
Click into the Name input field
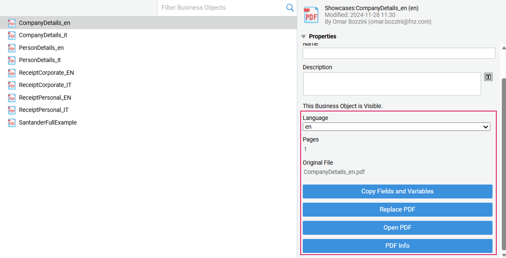[399, 53]
